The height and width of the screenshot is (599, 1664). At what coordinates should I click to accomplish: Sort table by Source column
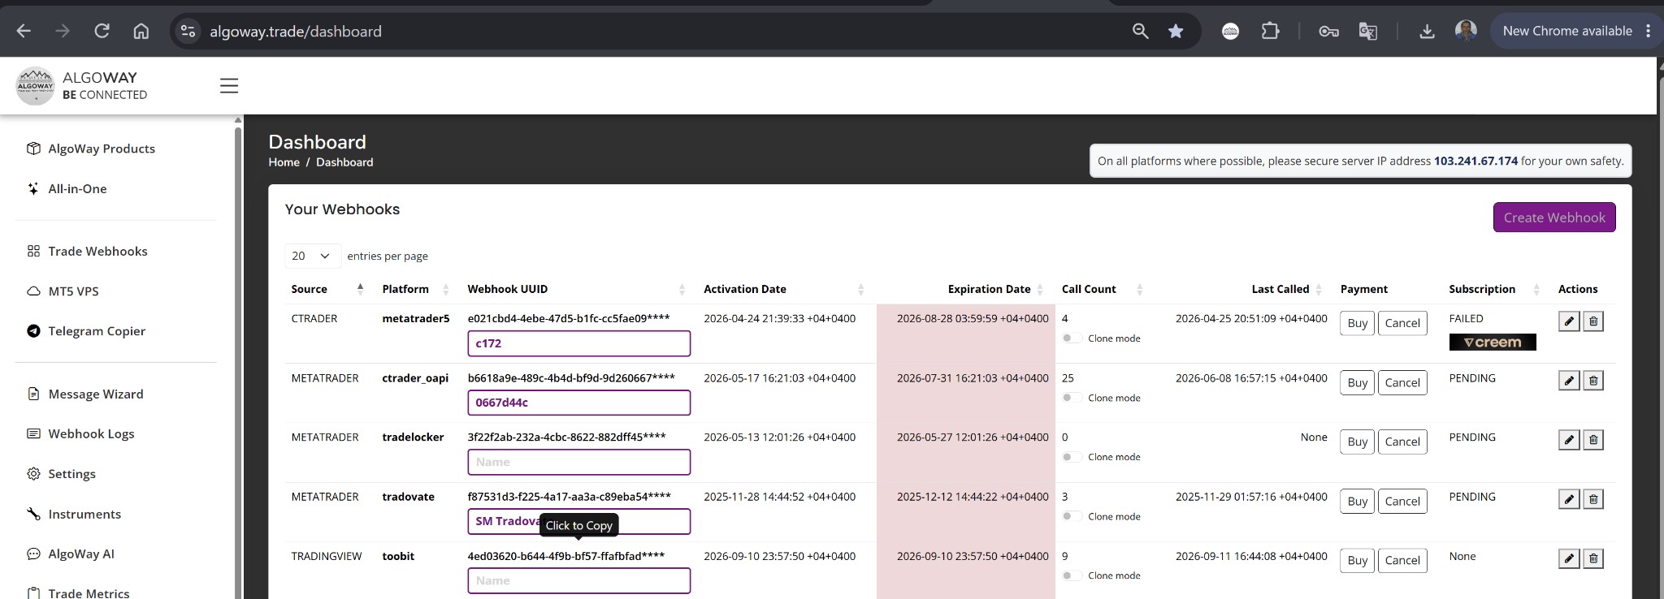coord(328,289)
